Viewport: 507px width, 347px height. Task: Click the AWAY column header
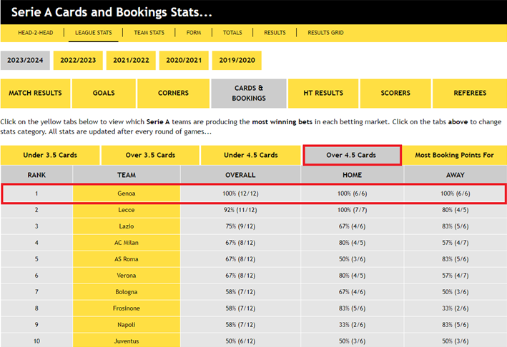456,175
